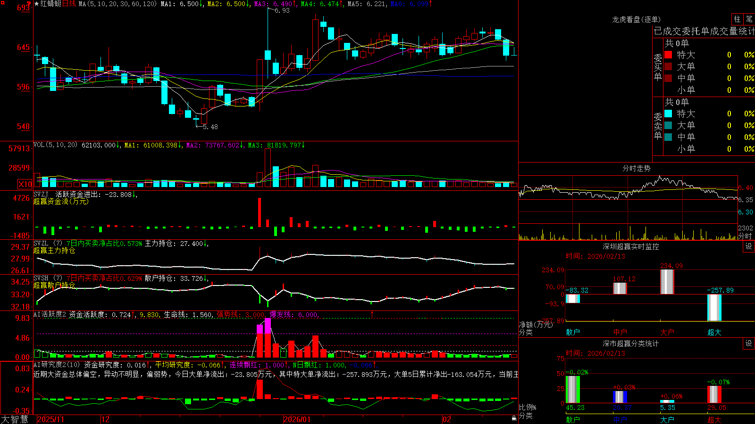Click the dark red 中单 buy-order swatch
The height and width of the screenshot is (424, 755).
point(668,78)
